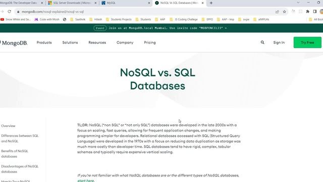Open the JS Coding Challenge bookmark folder
The width and height of the screenshot is (323, 182).
[184, 19]
